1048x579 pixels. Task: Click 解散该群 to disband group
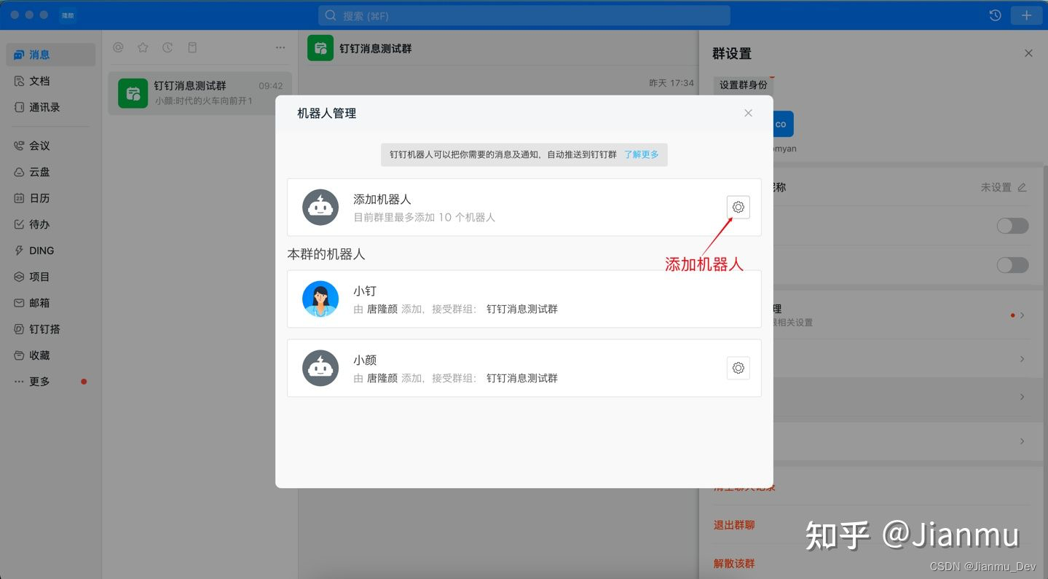point(734,564)
